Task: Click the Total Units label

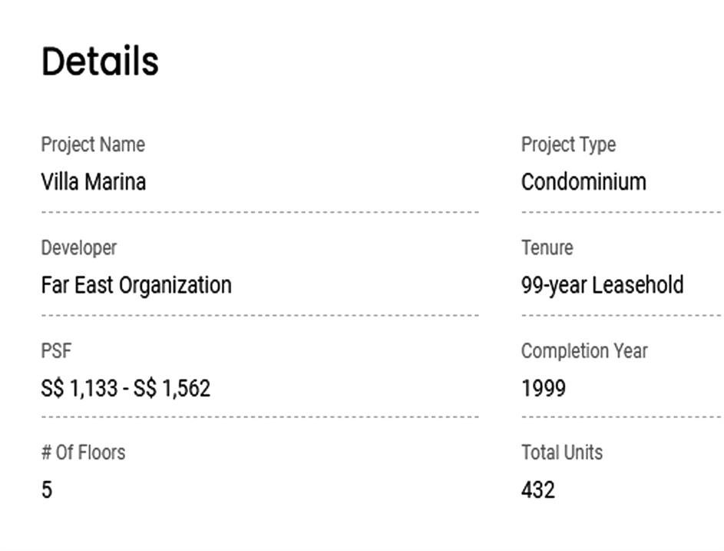Action: pos(562,452)
